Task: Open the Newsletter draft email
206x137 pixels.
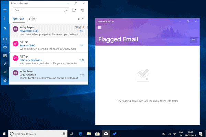Action: click(x=49, y=31)
